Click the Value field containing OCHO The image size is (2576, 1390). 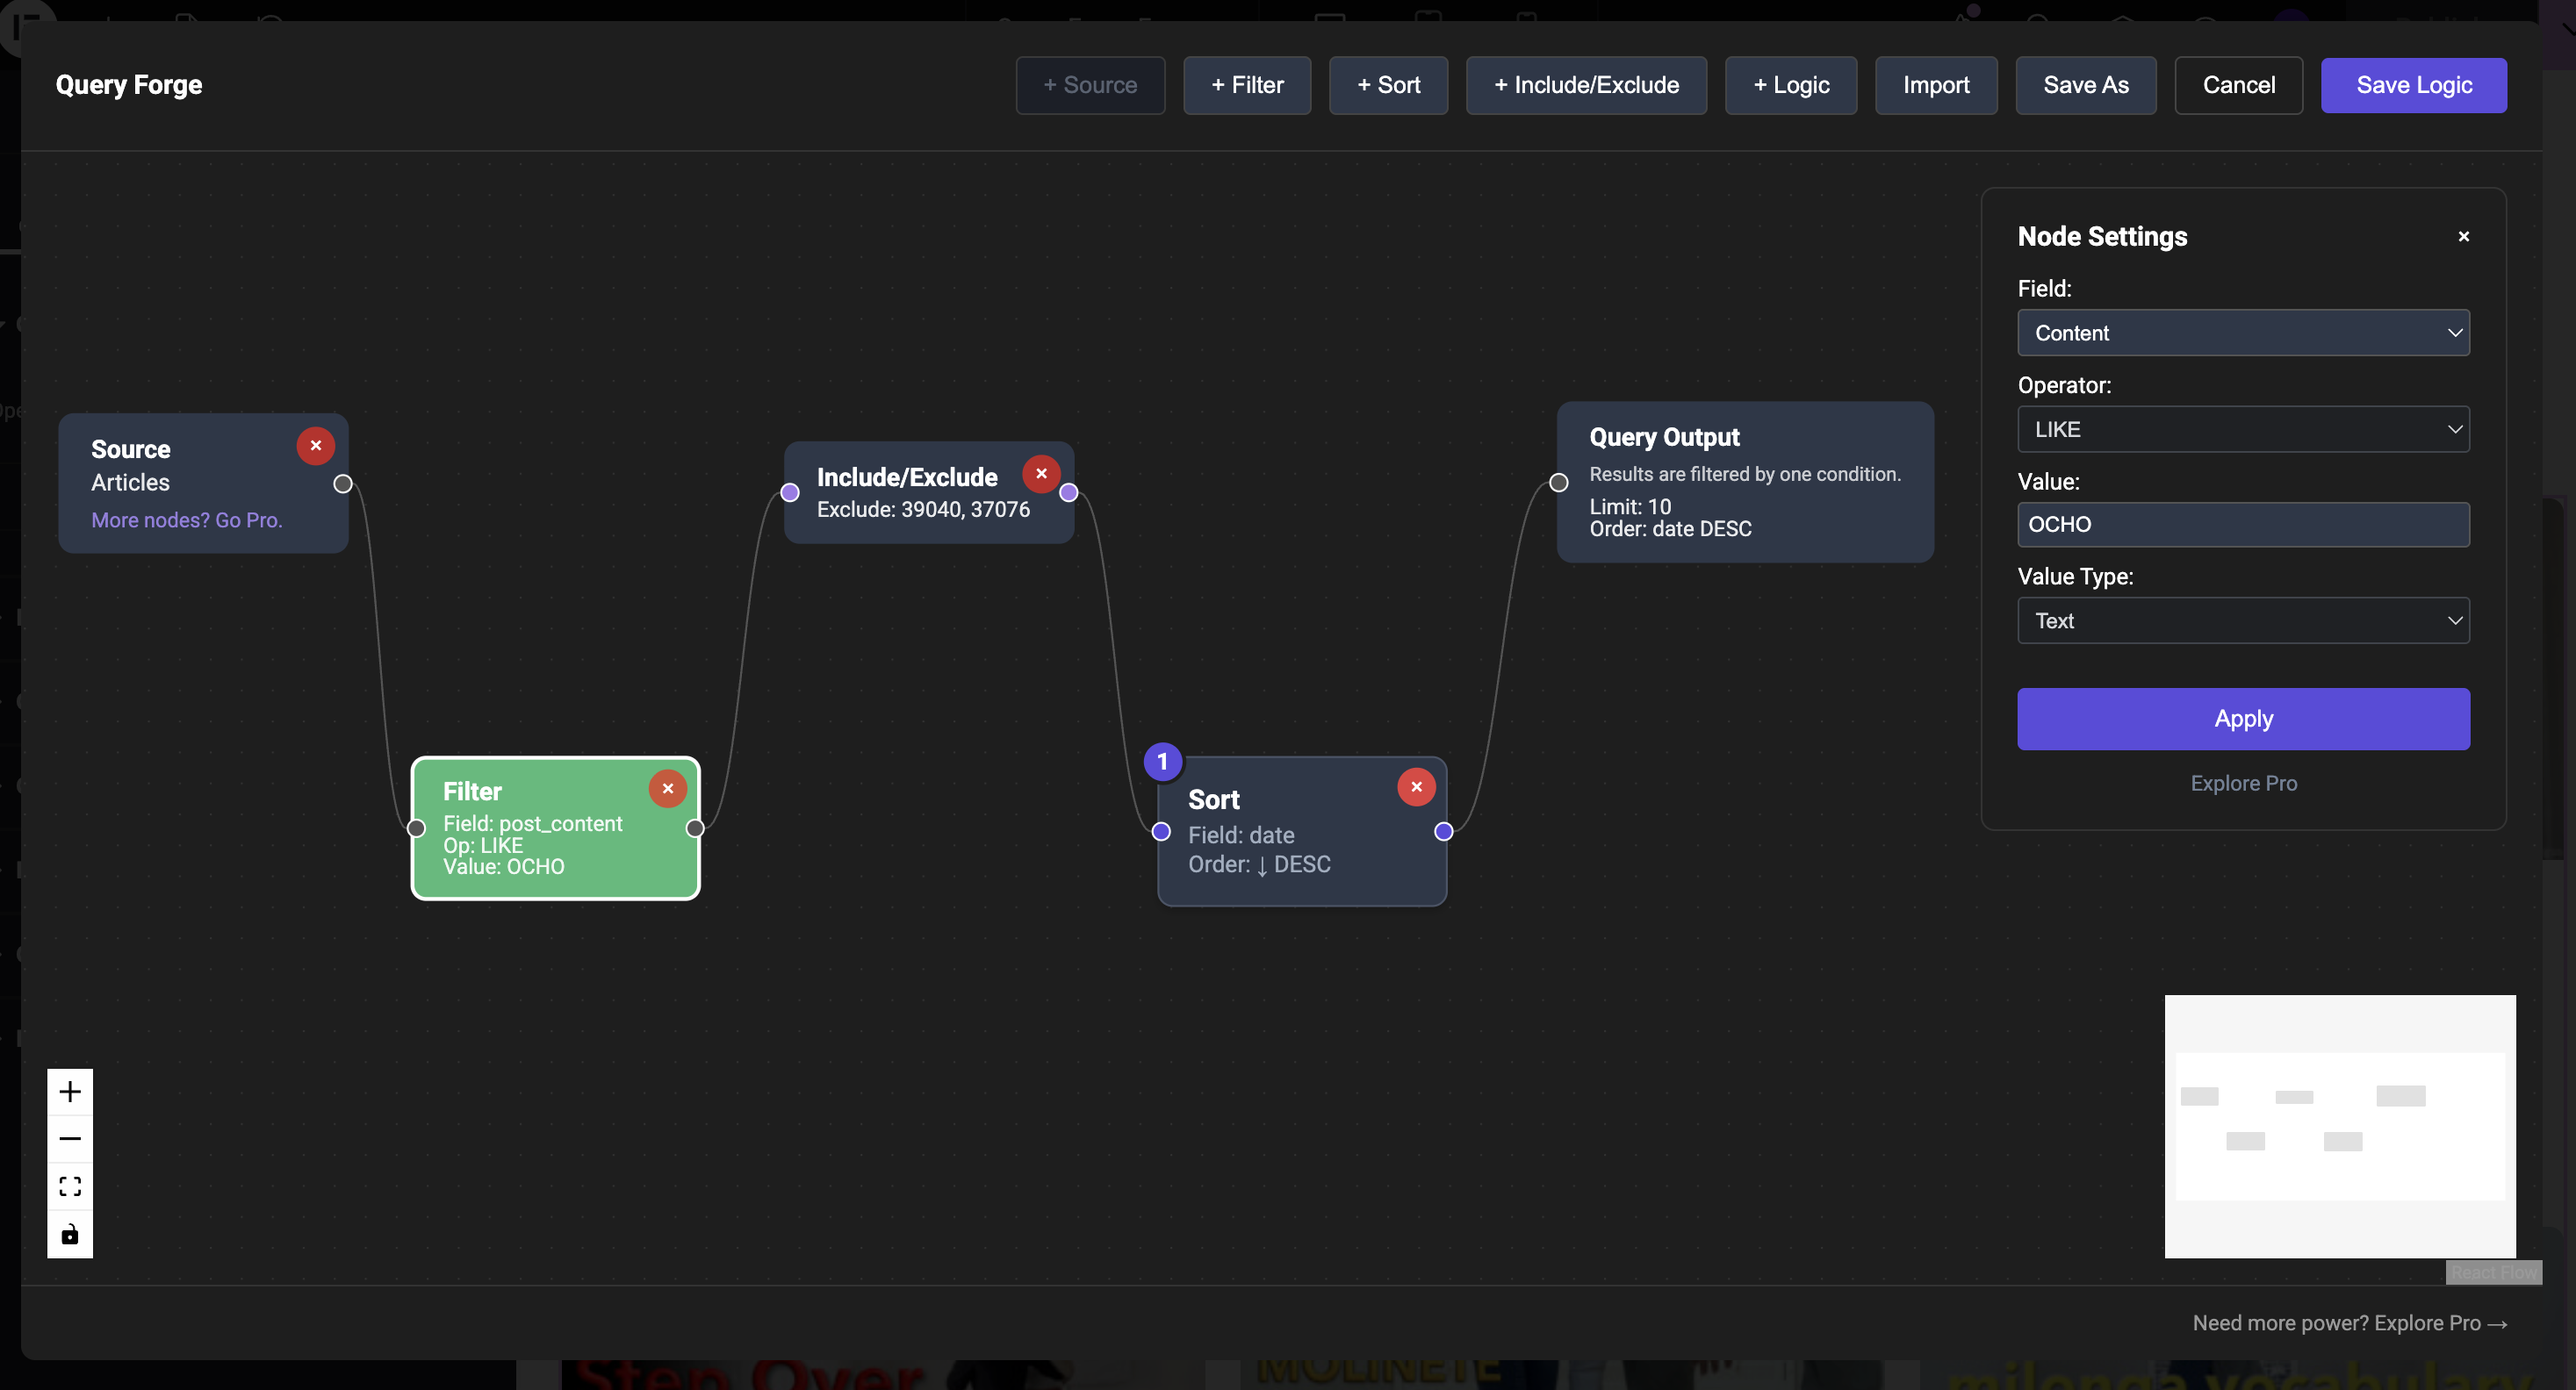point(2243,525)
